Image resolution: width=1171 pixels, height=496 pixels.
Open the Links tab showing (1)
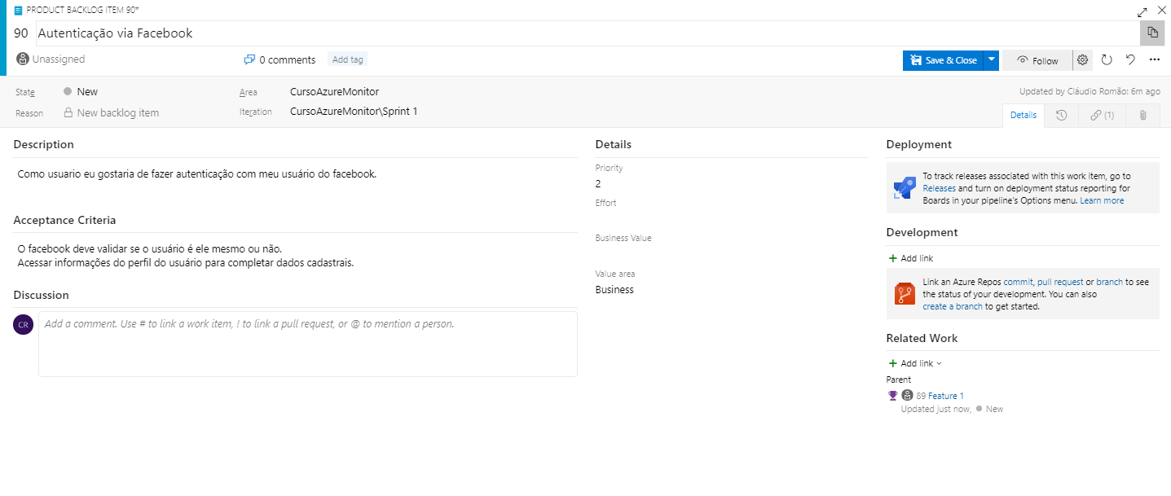pyautogui.click(x=1102, y=116)
